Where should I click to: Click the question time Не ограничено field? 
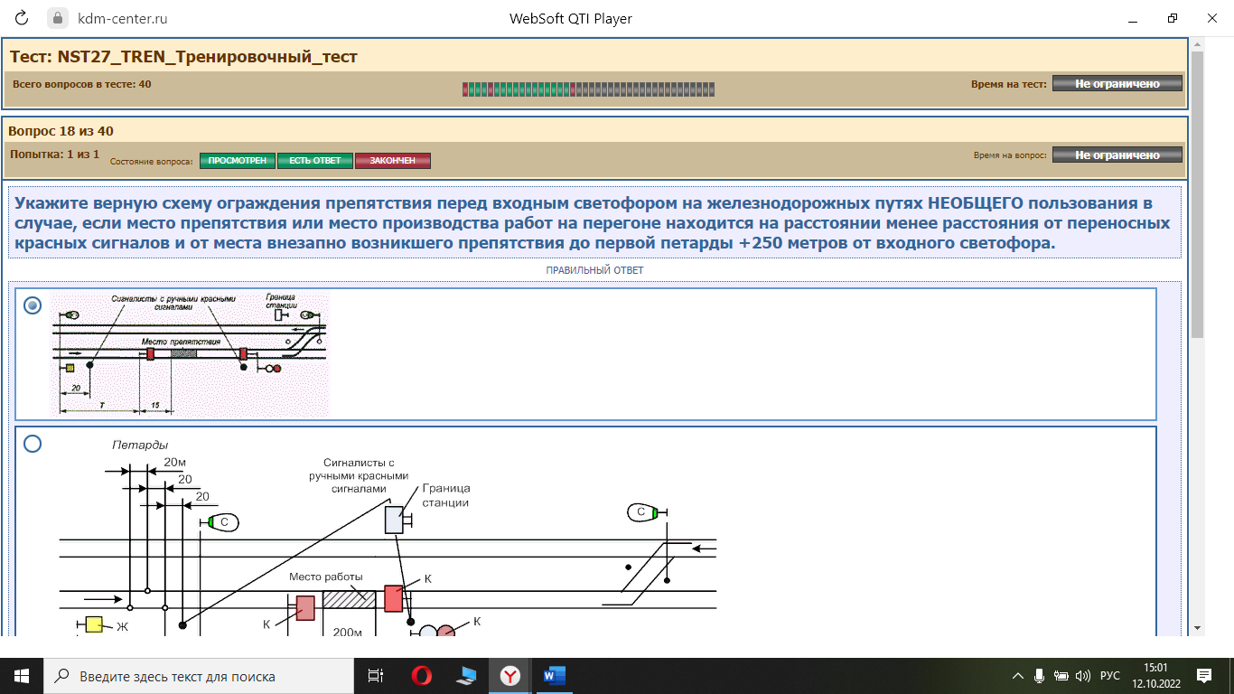tap(1117, 155)
